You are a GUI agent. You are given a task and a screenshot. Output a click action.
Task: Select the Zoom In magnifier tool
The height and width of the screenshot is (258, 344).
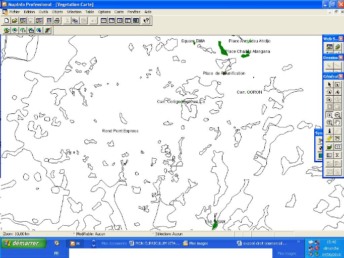329,115
